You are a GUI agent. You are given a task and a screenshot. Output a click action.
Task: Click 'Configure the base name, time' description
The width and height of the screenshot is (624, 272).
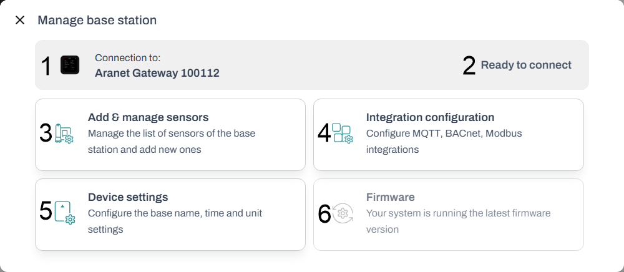pyautogui.click(x=175, y=221)
